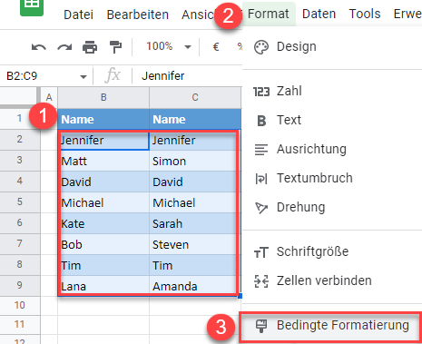
Task: Click the Schriftgröße font size icon
Action: [261, 252]
